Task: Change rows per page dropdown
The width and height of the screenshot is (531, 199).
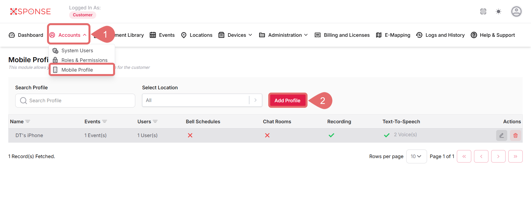Action: pyautogui.click(x=416, y=156)
